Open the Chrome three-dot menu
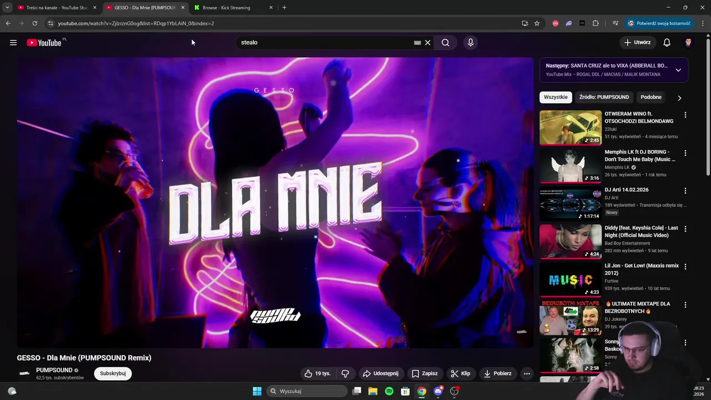Screen dimensions: 711x400 (703, 23)
